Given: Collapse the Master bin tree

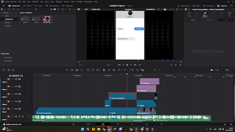Looking at the screenshot, I should click(x=2, y=13).
